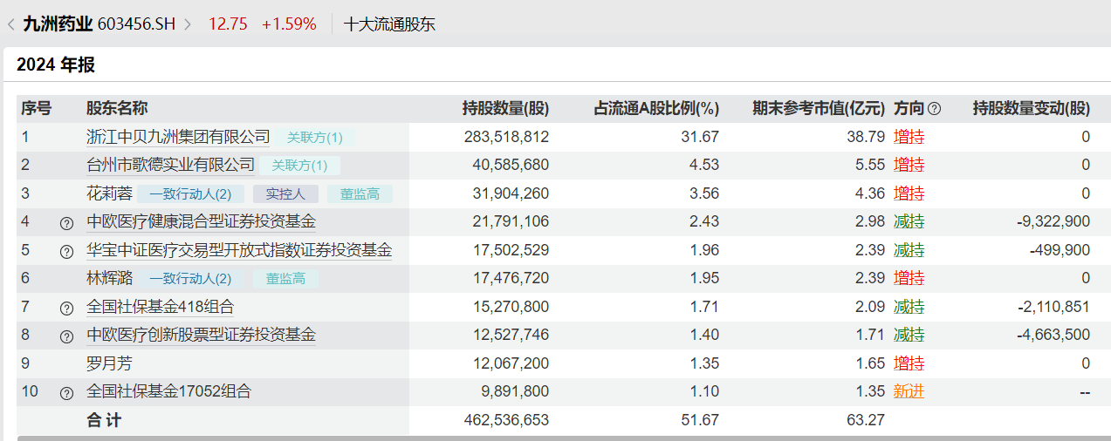This screenshot has width=1111, height=441.
Task: Click total holdings 462,536,653
Action: point(507,420)
